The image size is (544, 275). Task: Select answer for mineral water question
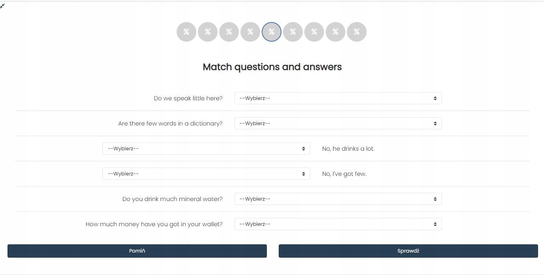click(x=338, y=199)
